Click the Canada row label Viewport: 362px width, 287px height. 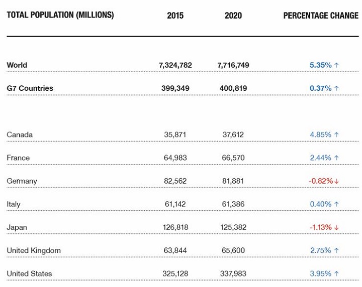[x=20, y=134]
